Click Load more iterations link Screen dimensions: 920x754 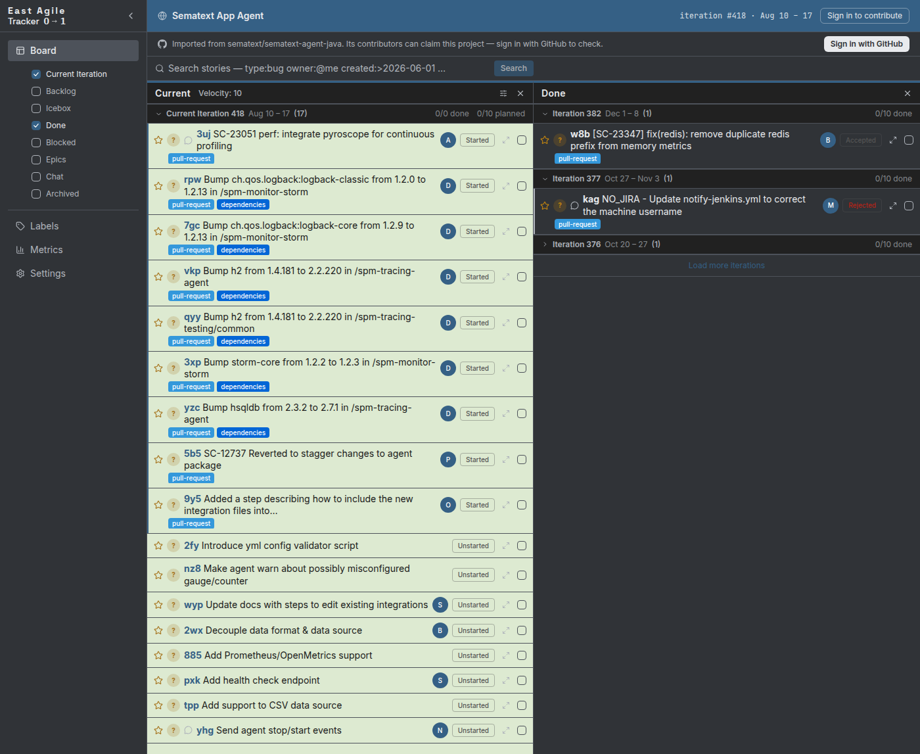[x=726, y=266]
